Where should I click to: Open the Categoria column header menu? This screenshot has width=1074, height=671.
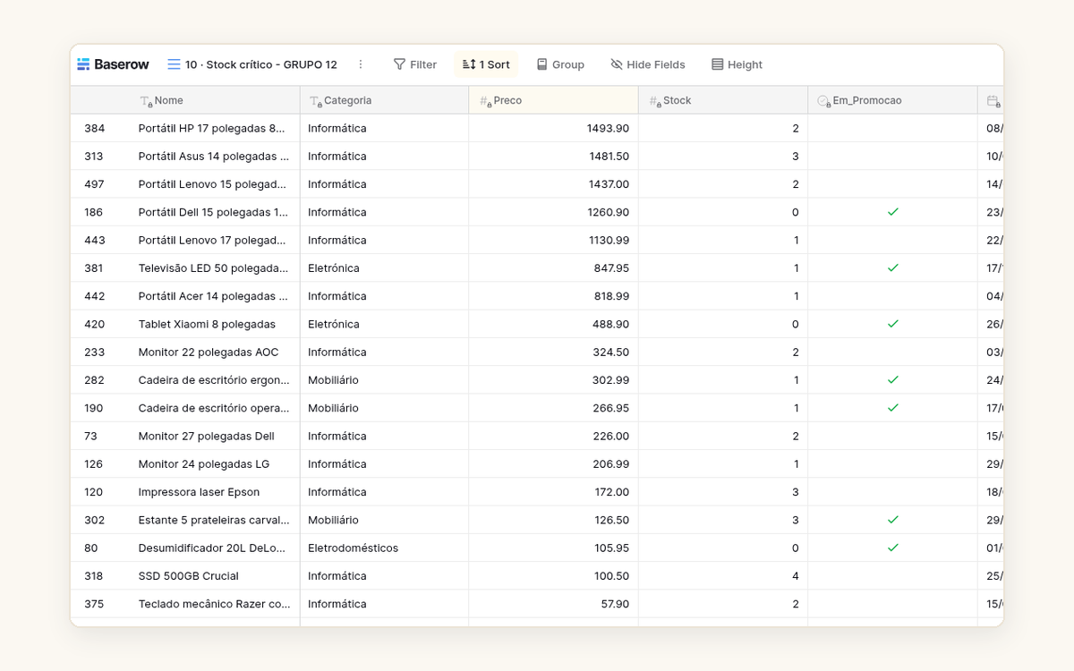point(384,100)
